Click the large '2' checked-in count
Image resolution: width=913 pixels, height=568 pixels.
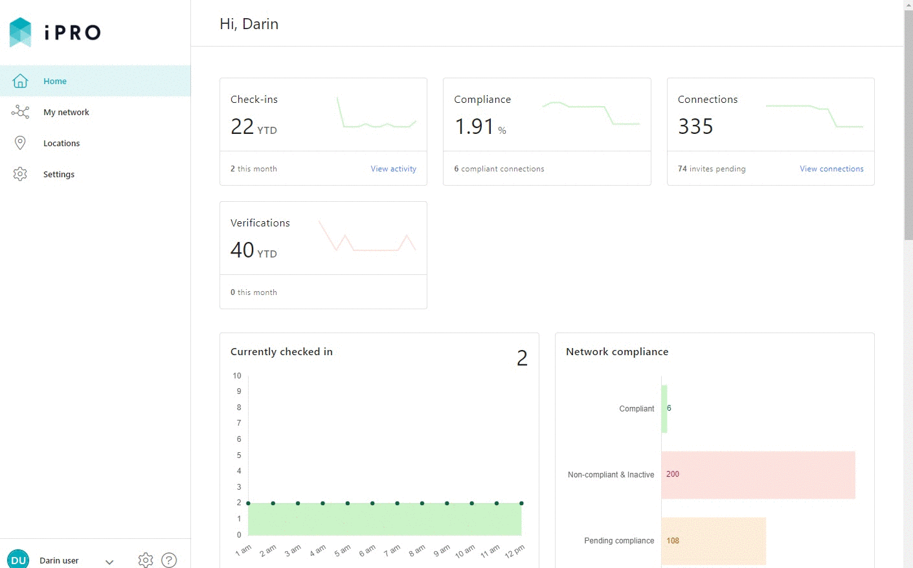(522, 358)
